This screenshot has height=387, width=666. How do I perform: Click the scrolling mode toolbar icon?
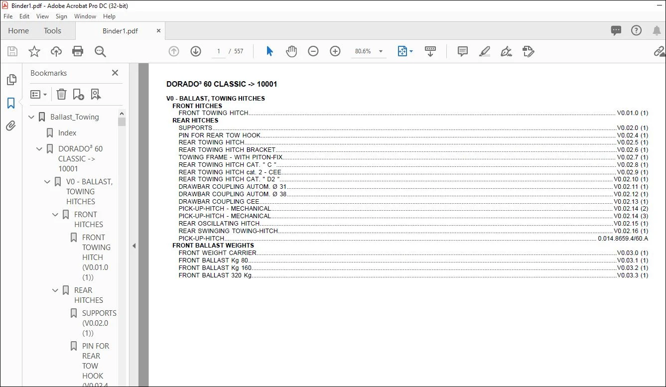(x=430, y=51)
